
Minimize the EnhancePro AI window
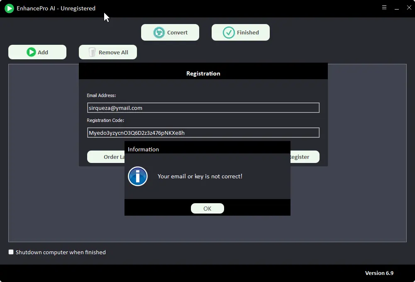pos(397,8)
